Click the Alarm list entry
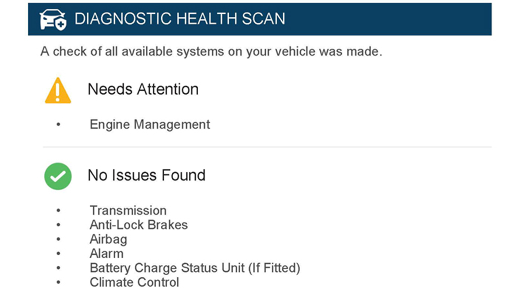Image resolution: width=514 pixels, height=289 pixels. 107,253
